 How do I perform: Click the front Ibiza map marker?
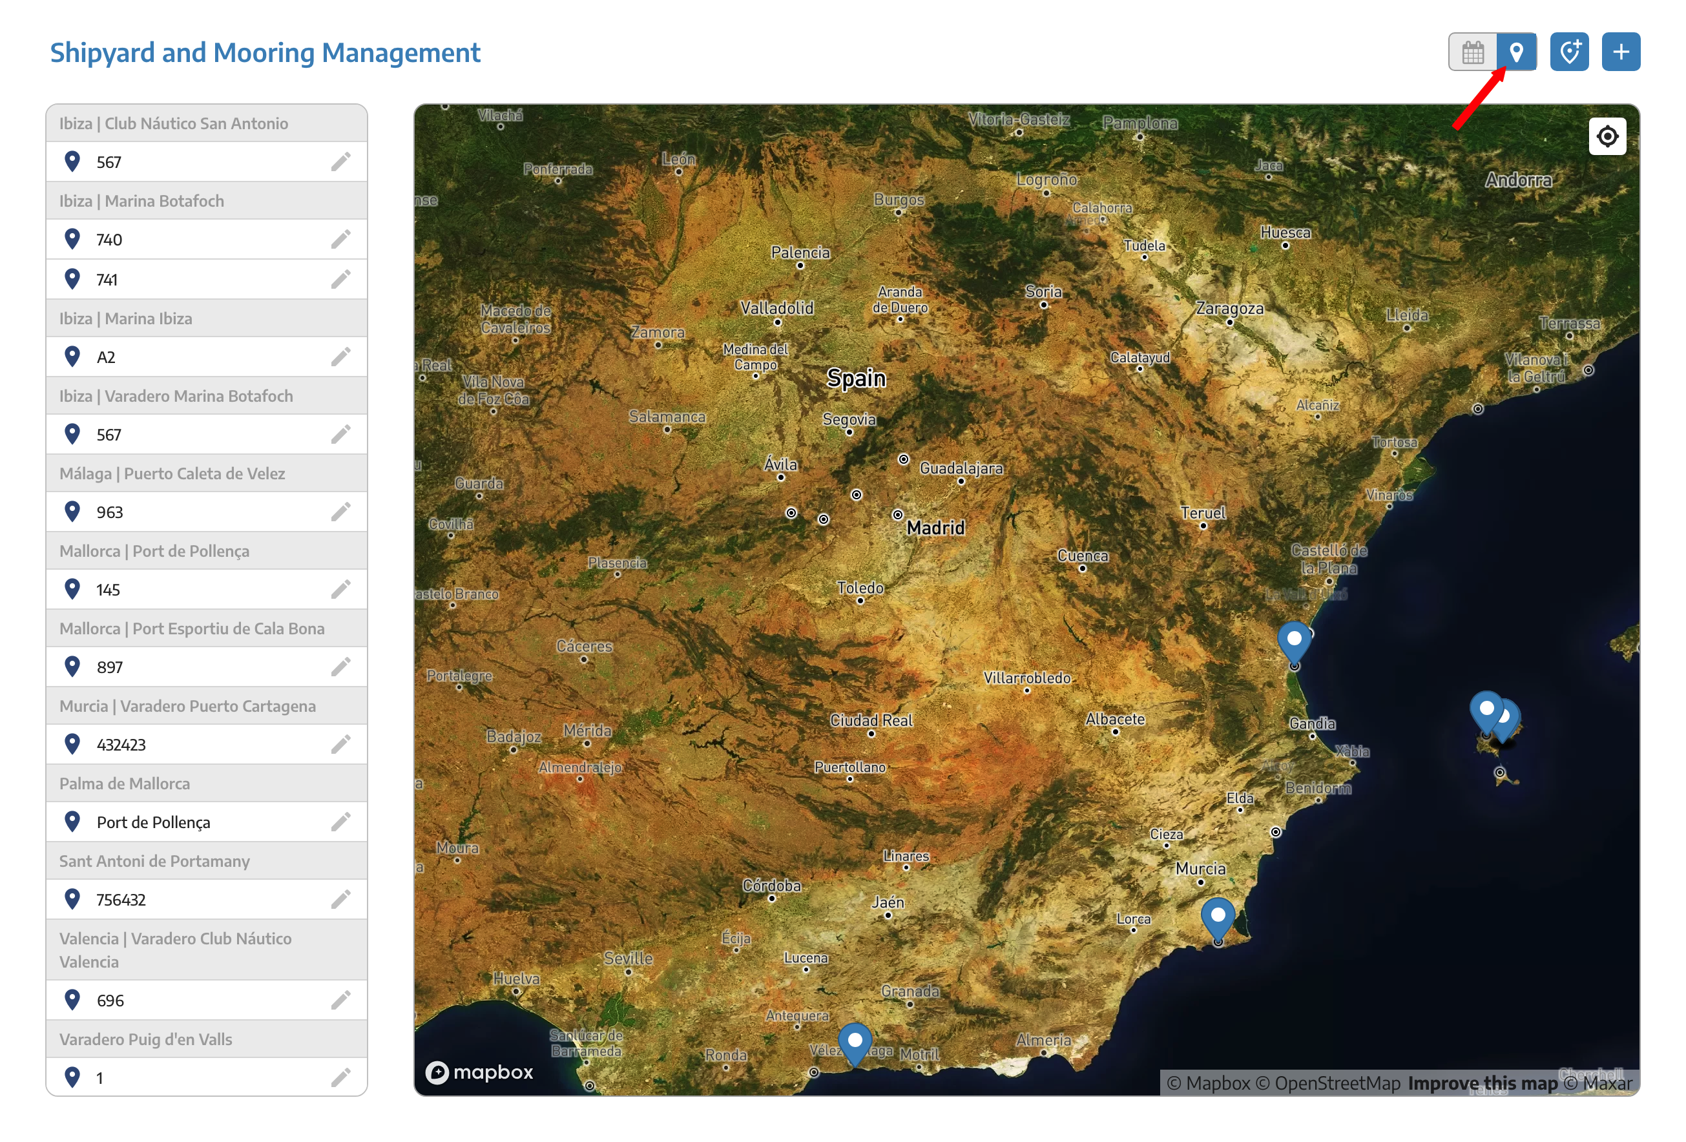coord(1486,712)
